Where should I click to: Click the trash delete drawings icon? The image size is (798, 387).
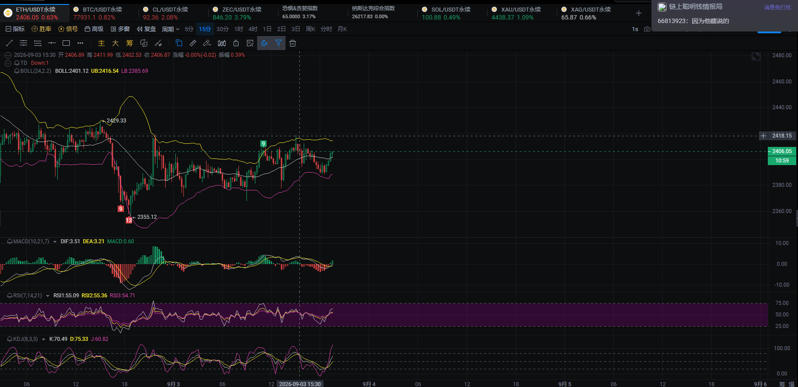[293, 43]
